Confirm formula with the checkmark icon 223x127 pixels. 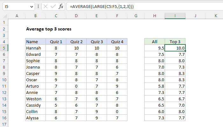[53, 7]
